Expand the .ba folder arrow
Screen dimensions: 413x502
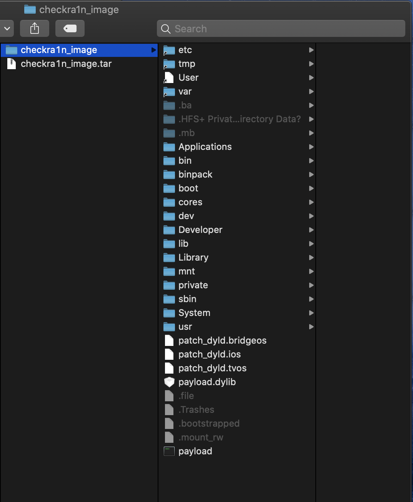coord(311,105)
